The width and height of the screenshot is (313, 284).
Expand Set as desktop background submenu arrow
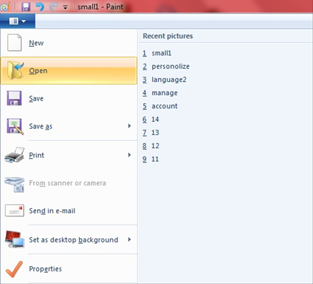tap(130, 239)
